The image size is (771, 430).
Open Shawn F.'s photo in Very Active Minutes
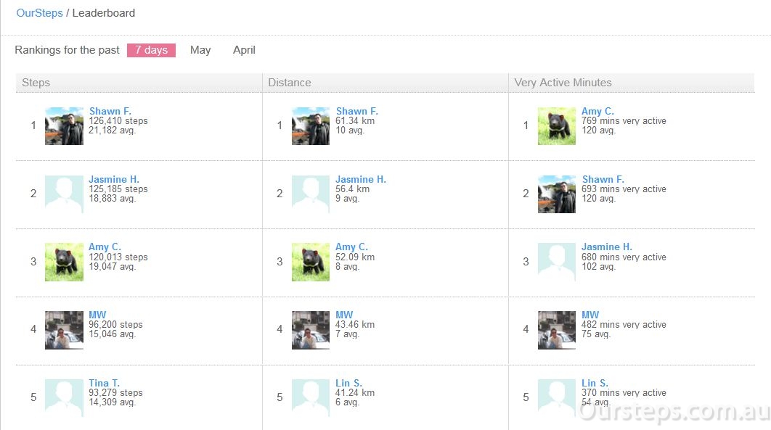click(x=557, y=194)
